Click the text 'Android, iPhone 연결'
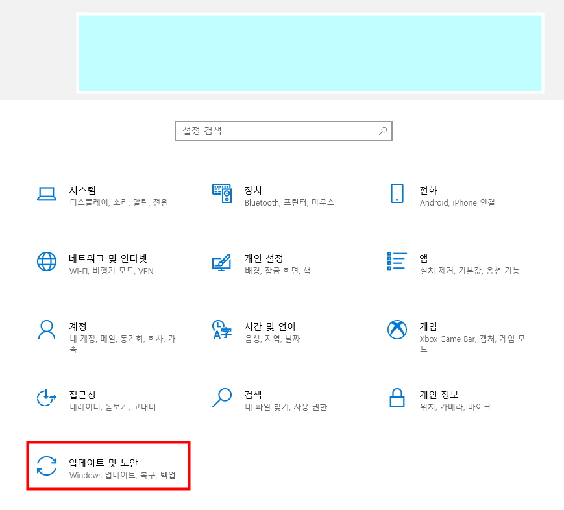 [457, 202]
